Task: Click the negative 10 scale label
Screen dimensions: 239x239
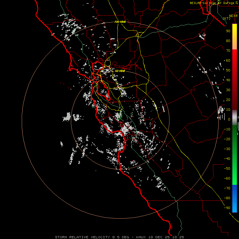Action: pyautogui.click(x=227, y=129)
